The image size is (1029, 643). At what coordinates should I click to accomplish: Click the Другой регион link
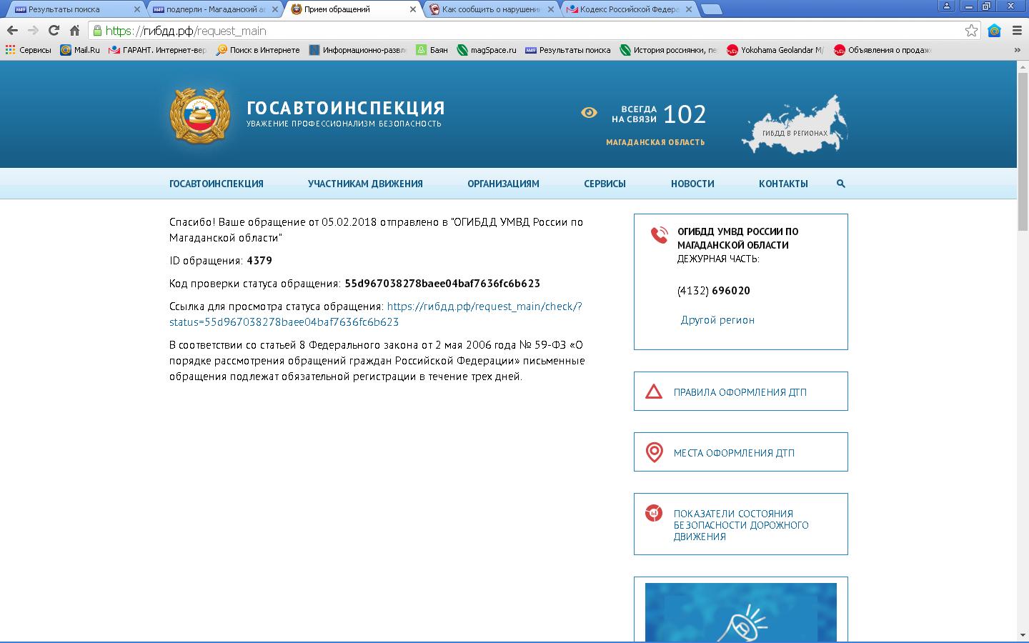(717, 320)
